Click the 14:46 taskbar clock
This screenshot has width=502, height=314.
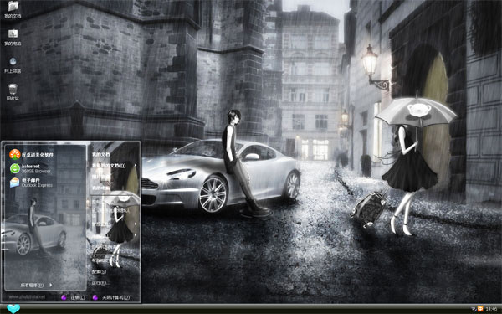491,309
